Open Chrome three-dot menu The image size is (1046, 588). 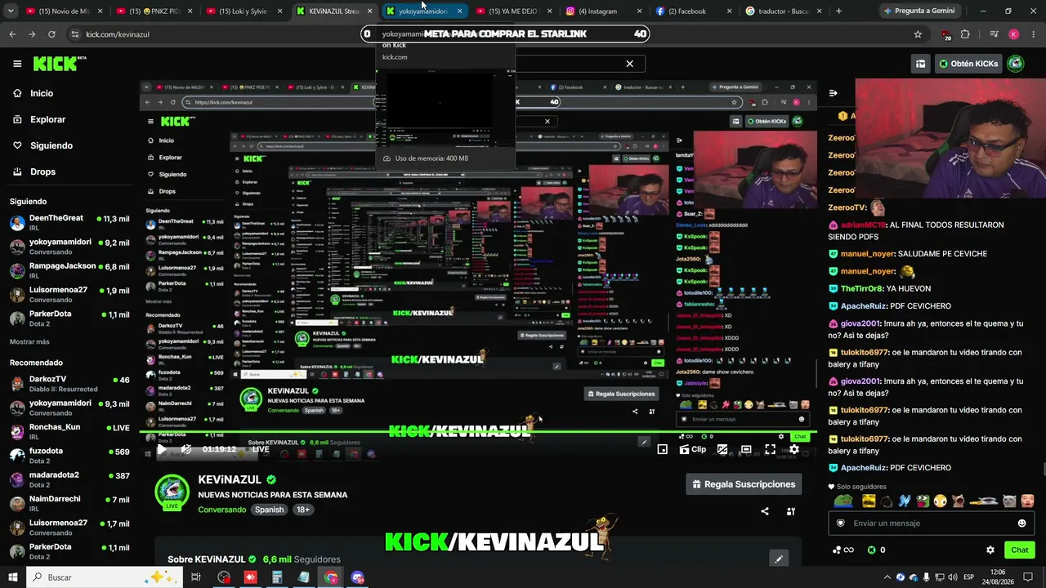pos(1031,34)
